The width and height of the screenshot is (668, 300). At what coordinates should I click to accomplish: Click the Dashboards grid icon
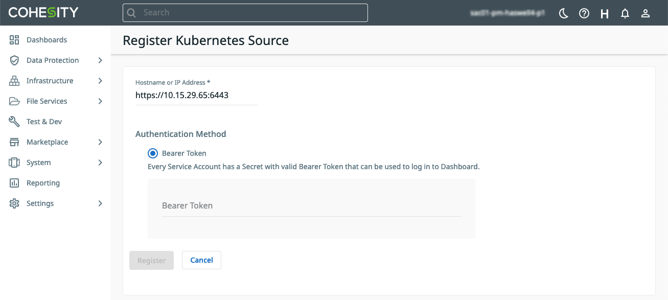(x=14, y=40)
